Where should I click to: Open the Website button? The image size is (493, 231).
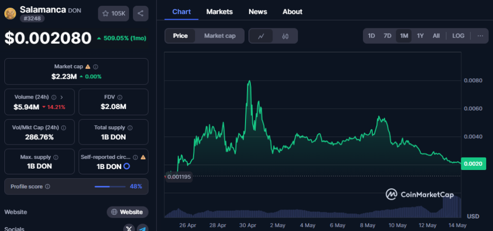(x=127, y=212)
